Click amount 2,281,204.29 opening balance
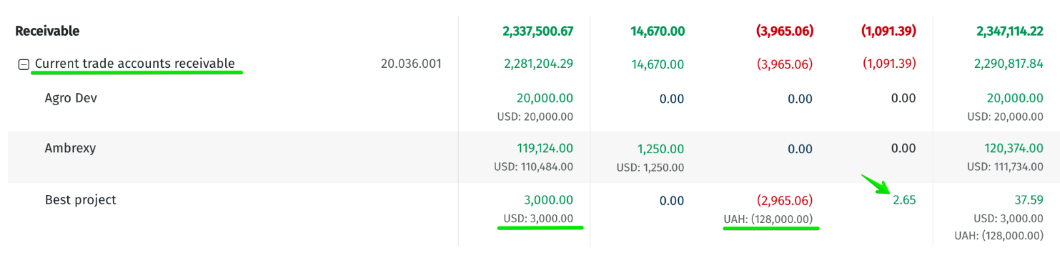Image resolution: width=1060 pixels, height=253 pixels. [x=538, y=64]
